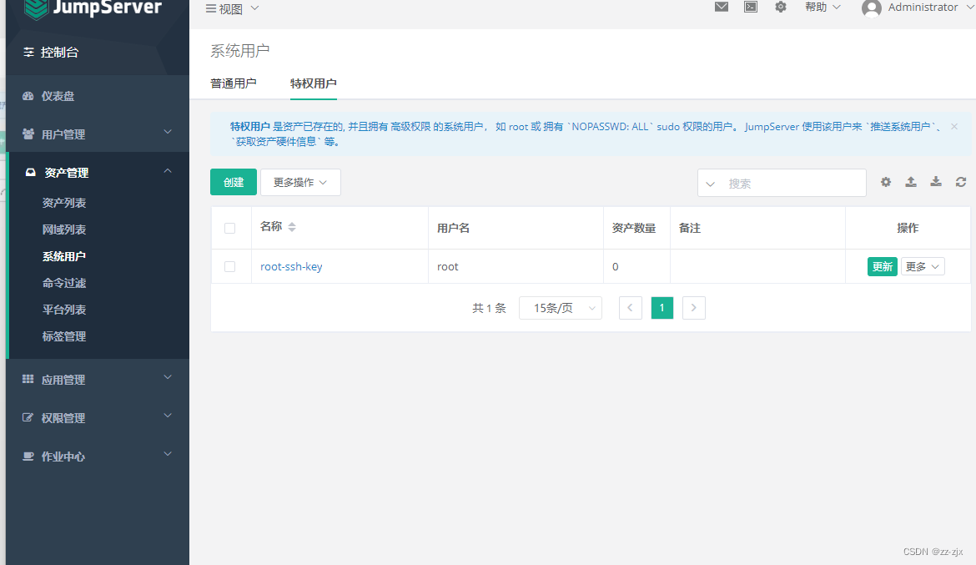
Task: Check the checkbox for root-ssh-key row
Action: tap(231, 266)
